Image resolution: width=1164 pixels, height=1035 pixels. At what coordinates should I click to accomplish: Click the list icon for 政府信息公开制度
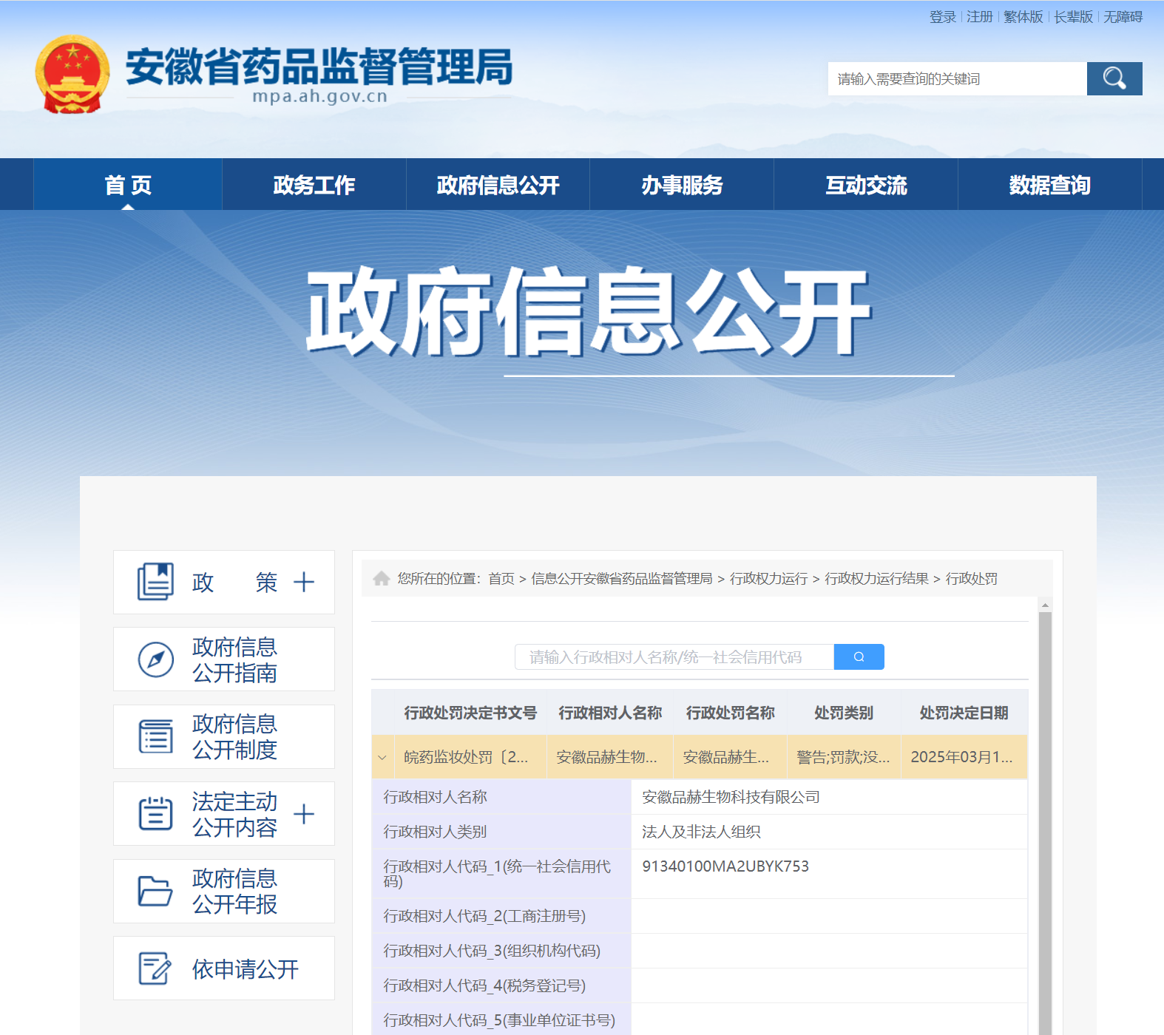coord(155,736)
